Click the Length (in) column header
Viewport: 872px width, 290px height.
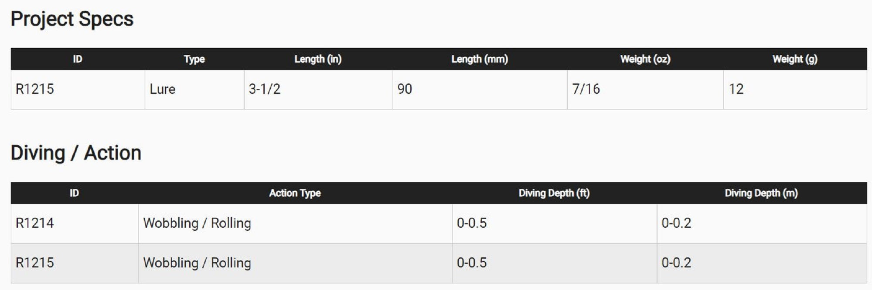318,59
